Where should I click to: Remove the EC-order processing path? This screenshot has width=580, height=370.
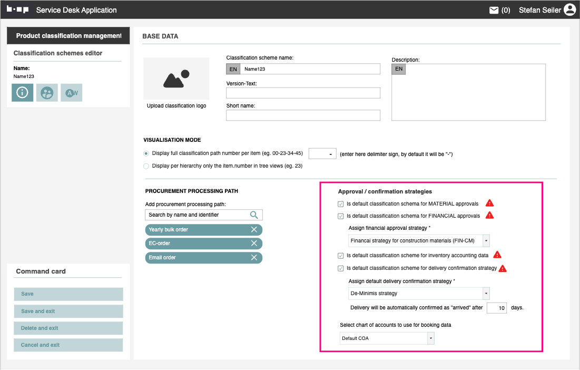[254, 244]
